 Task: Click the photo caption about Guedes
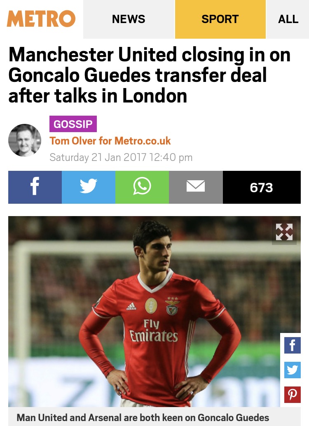pos(143,418)
